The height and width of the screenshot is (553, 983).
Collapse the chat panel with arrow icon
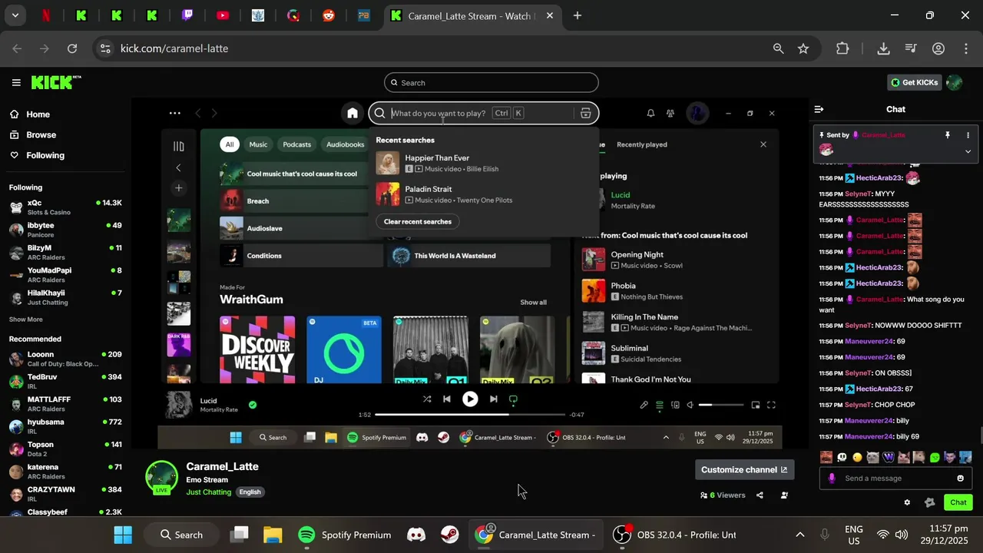pos(819,109)
